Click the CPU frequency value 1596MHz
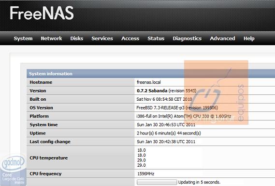275x186 pixels. click(146, 174)
